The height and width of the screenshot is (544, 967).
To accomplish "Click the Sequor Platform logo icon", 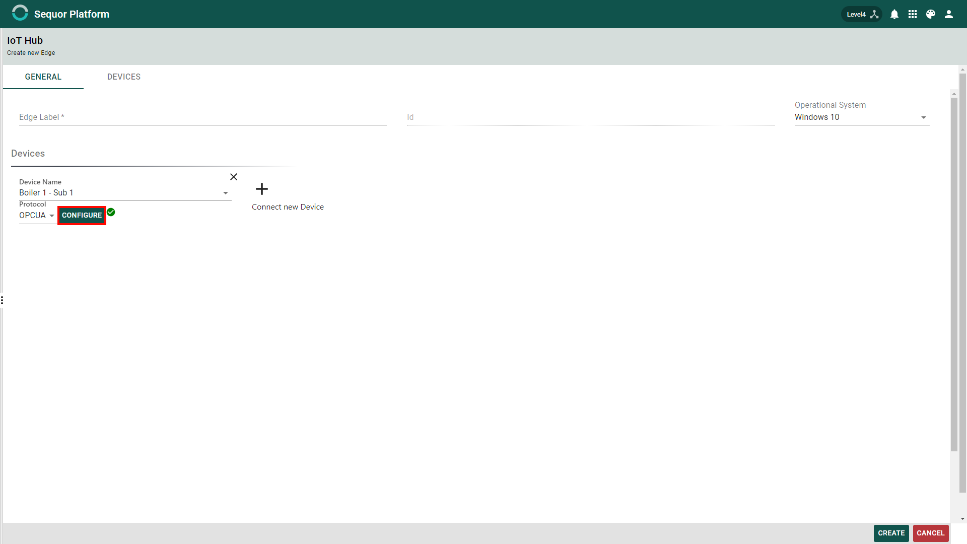I will point(20,14).
